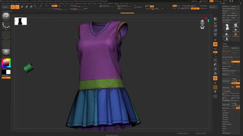Select the Cylinder3D tool thumbnail
Screen dimensions: 243x136
pos(235,25)
